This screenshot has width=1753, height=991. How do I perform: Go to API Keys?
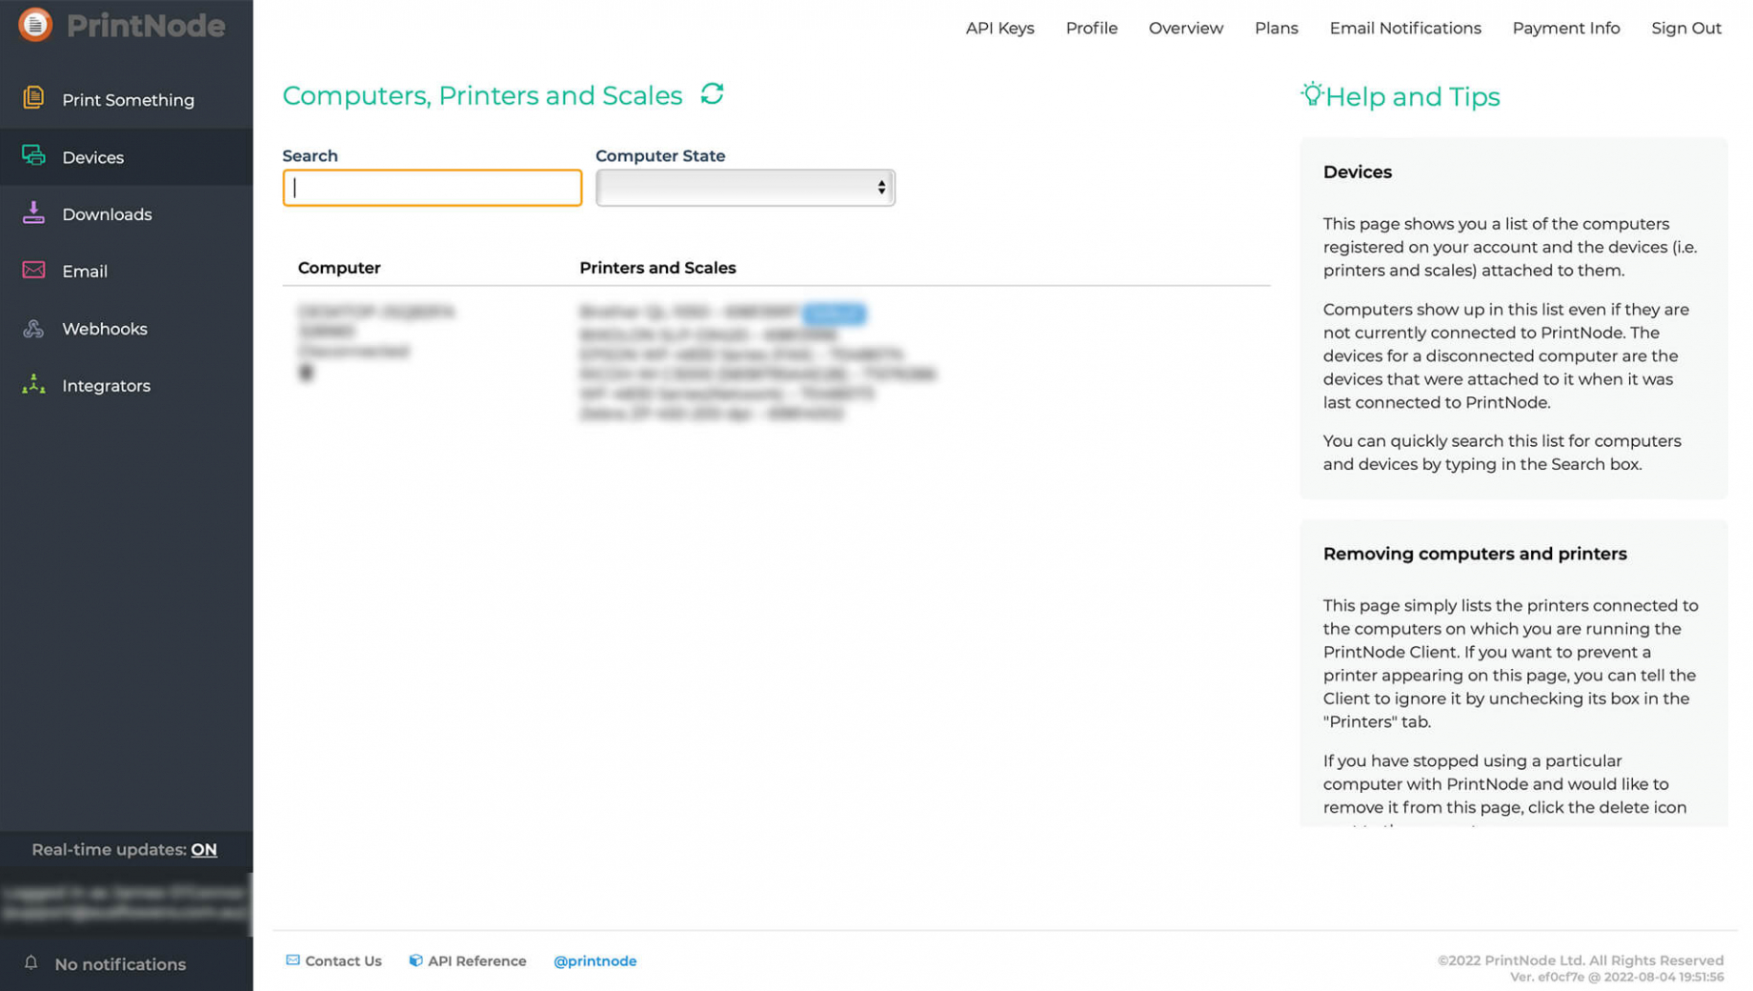coord(999,28)
